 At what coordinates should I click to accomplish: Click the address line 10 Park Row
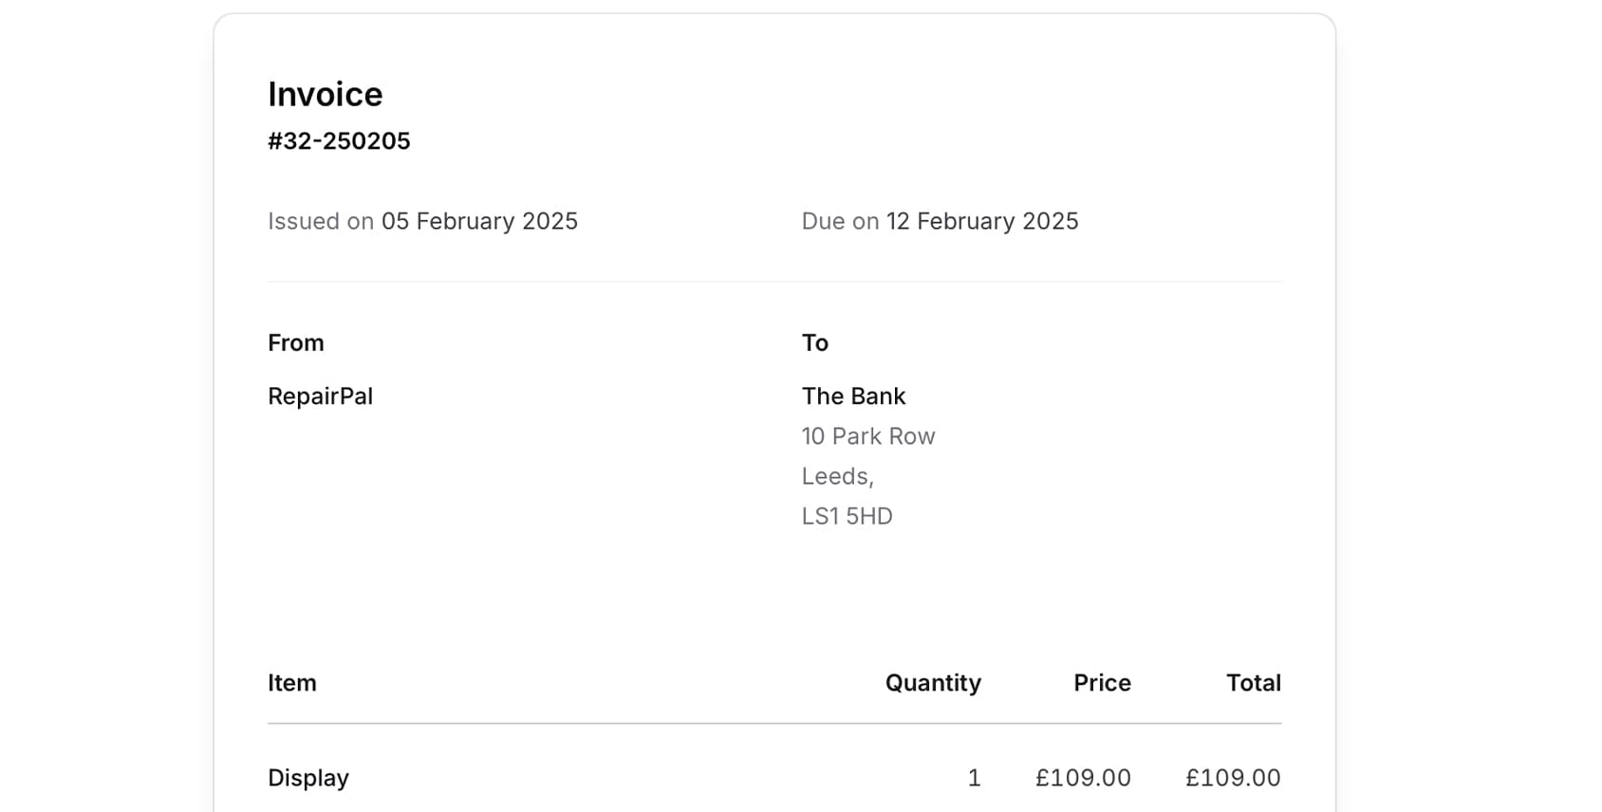tap(867, 436)
